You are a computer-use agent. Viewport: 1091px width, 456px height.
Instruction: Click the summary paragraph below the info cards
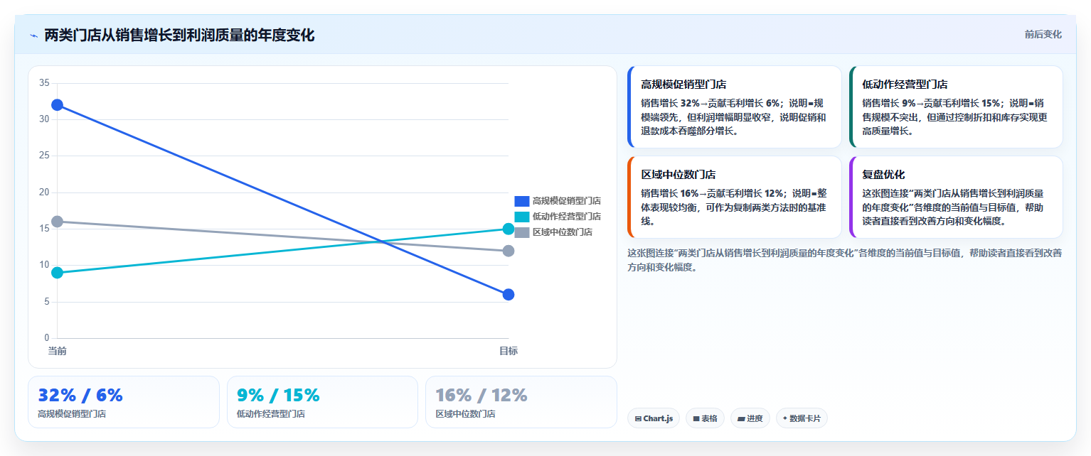pyautogui.click(x=845, y=260)
